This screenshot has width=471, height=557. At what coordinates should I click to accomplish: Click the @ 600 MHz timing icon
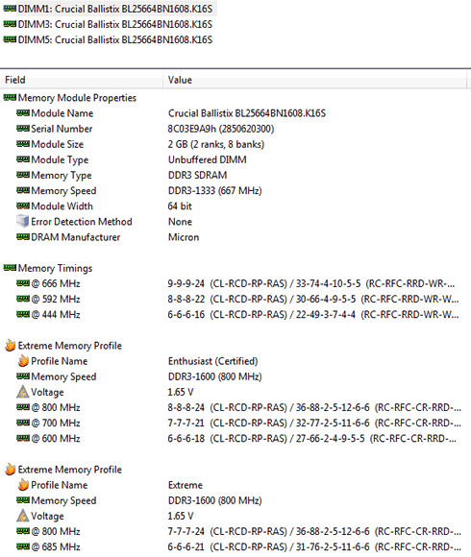[23, 438]
